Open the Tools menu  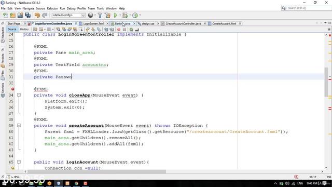click(x=100, y=8)
